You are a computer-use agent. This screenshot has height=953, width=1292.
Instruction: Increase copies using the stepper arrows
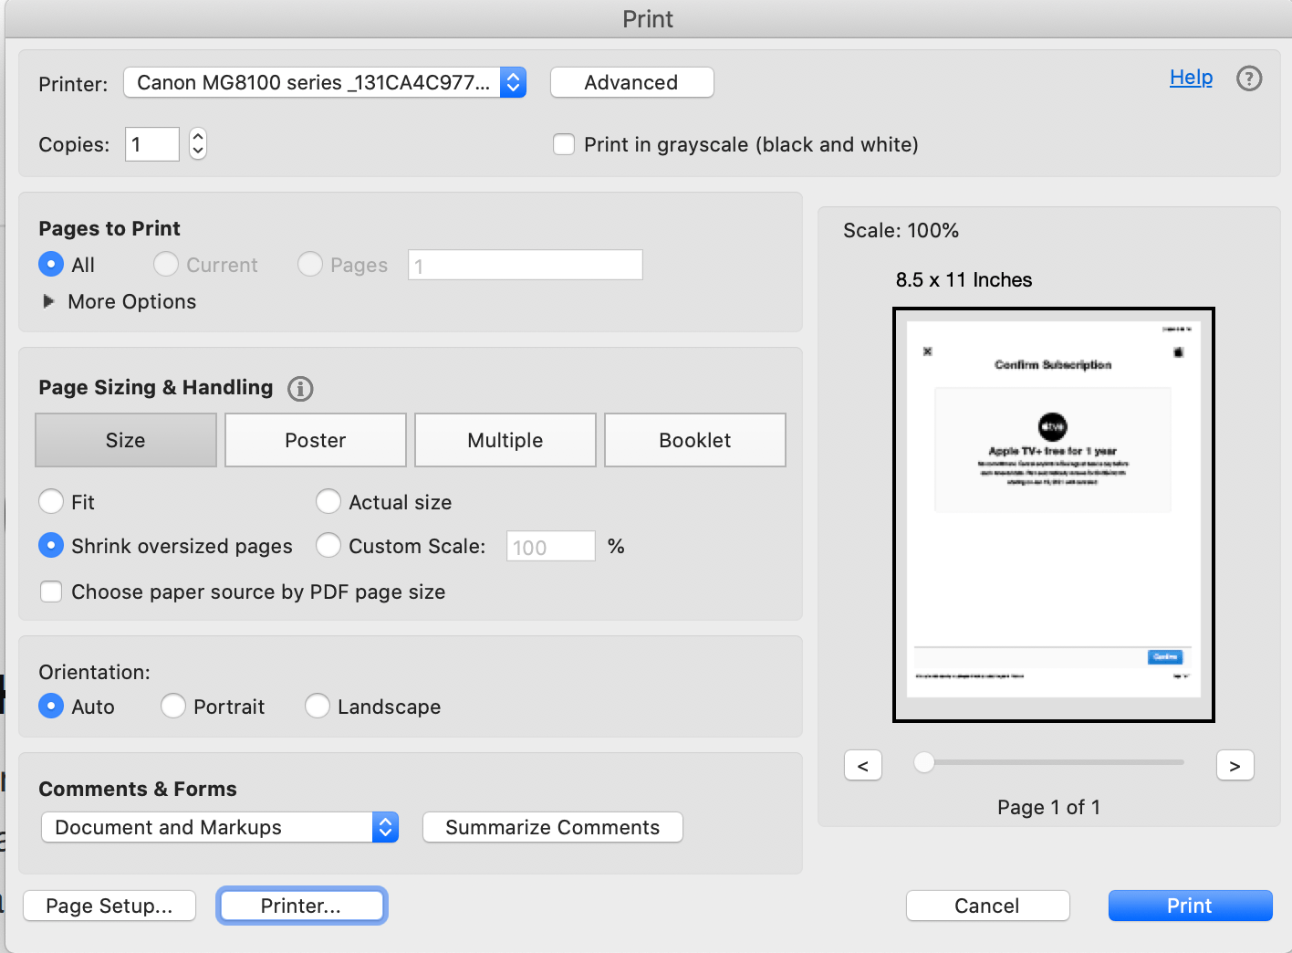[x=197, y=137]
